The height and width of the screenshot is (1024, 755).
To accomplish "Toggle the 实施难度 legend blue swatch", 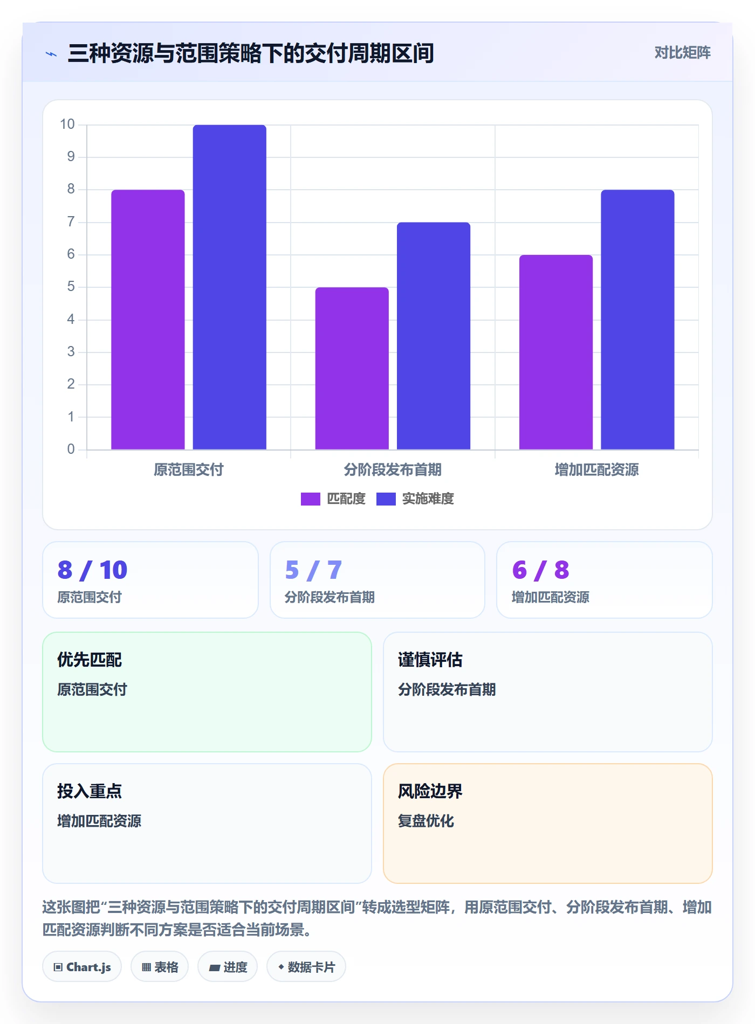I will 386,499.
